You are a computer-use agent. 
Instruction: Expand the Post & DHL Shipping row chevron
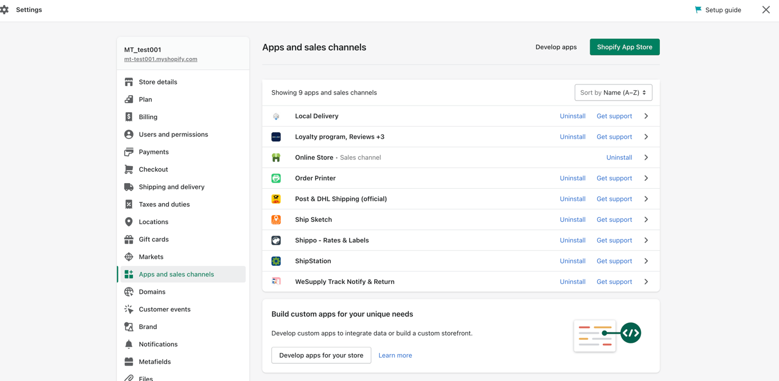[x=646, y=199]
